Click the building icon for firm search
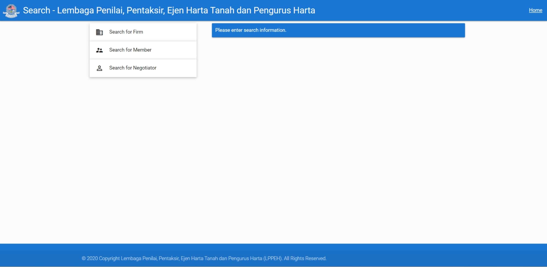 tap(99, 32)
